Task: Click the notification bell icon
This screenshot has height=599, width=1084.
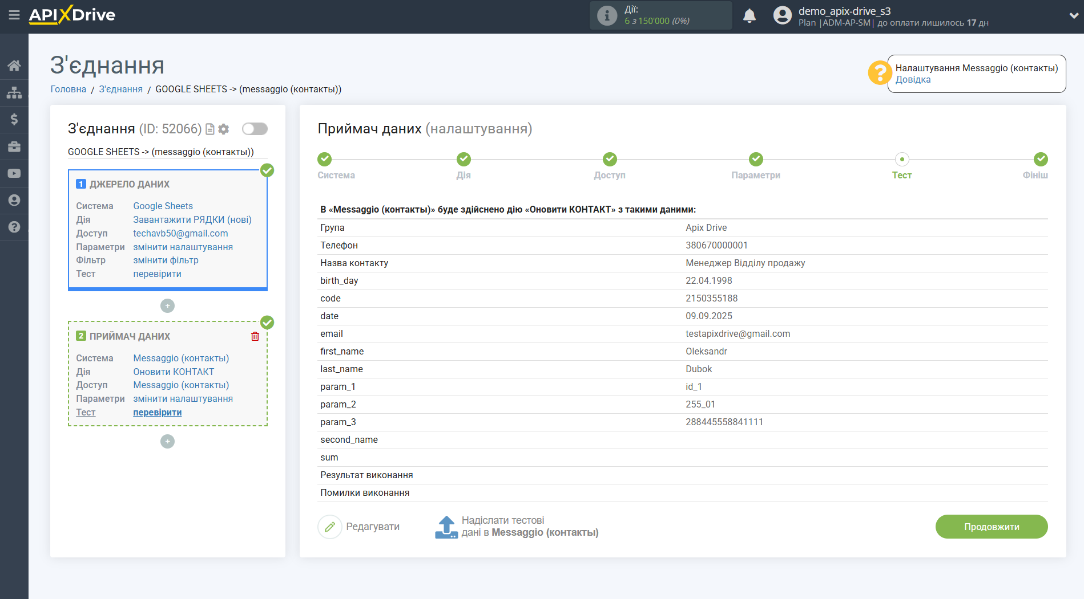Action: [749, 16]
